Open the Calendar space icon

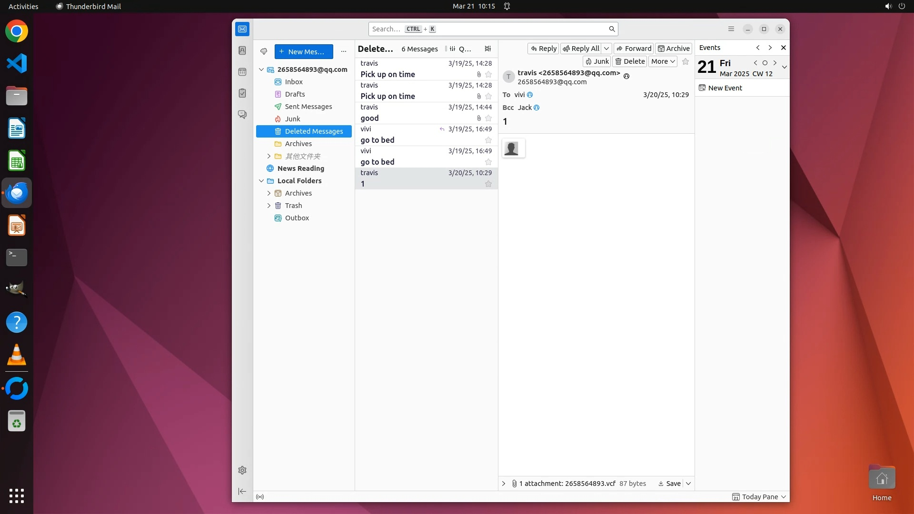[x=242, y=72]
